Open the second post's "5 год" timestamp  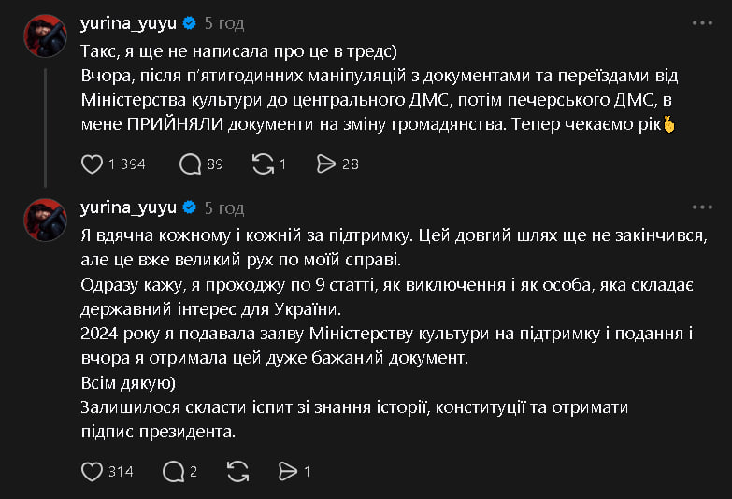click(224, 207)
